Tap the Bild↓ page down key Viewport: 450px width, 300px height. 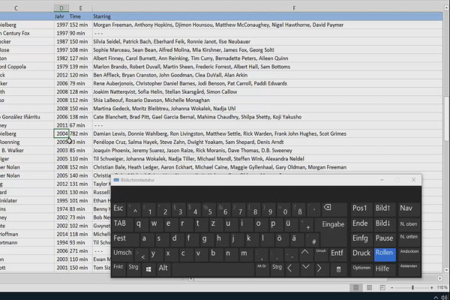(x=384, y=224)
